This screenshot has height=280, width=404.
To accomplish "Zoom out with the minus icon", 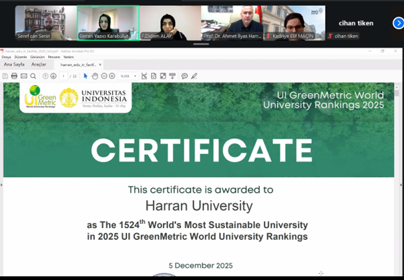I will [104, 76].
